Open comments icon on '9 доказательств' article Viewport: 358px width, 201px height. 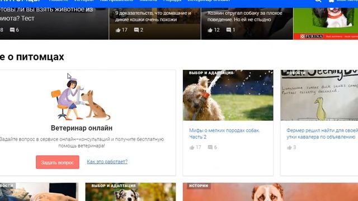click(x=136, y=30)
